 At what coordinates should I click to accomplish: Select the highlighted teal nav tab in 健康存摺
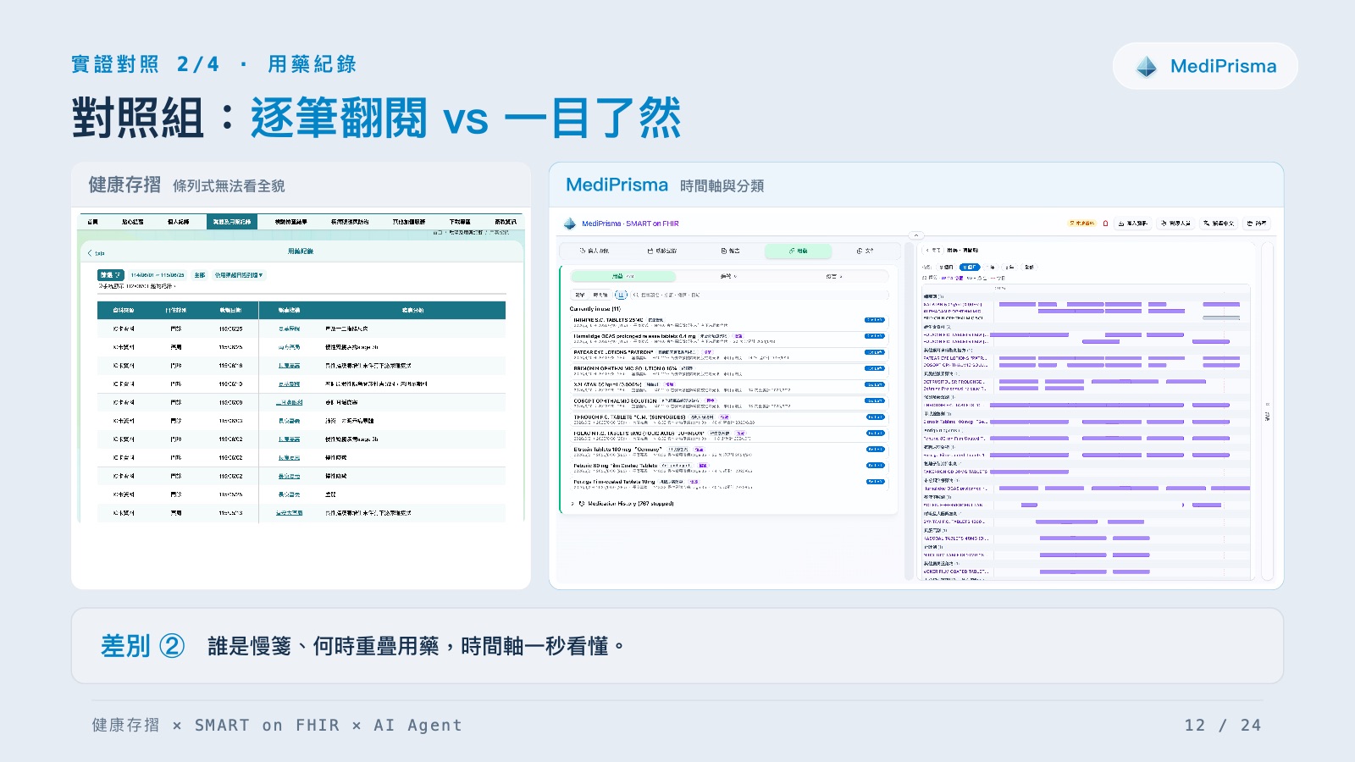coord(232,222)
